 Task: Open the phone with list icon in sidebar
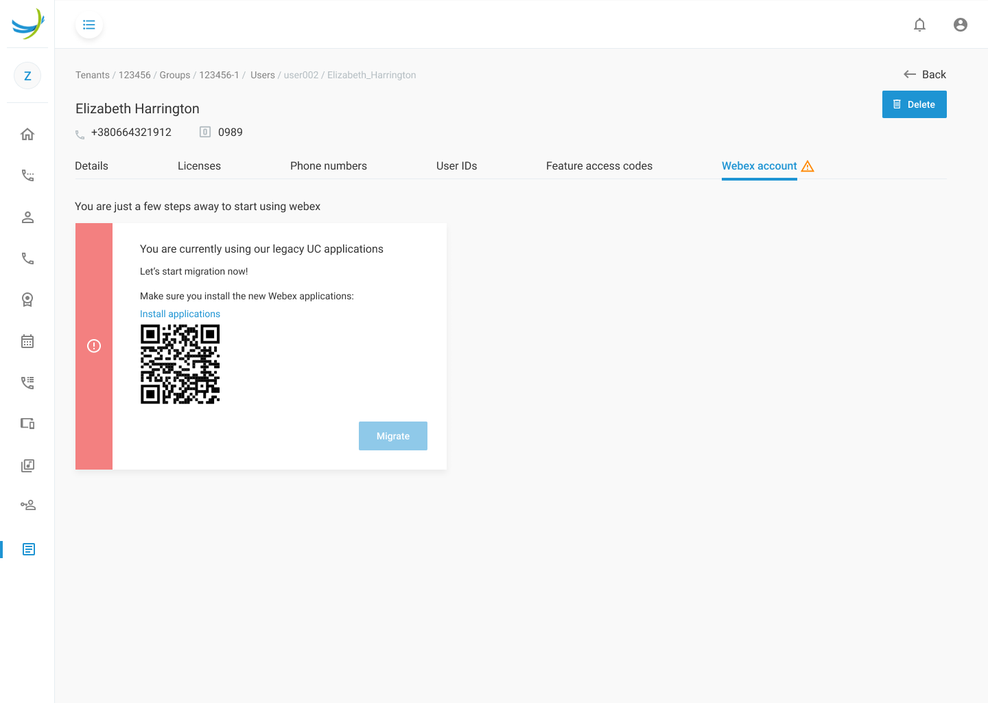[27, 382]
